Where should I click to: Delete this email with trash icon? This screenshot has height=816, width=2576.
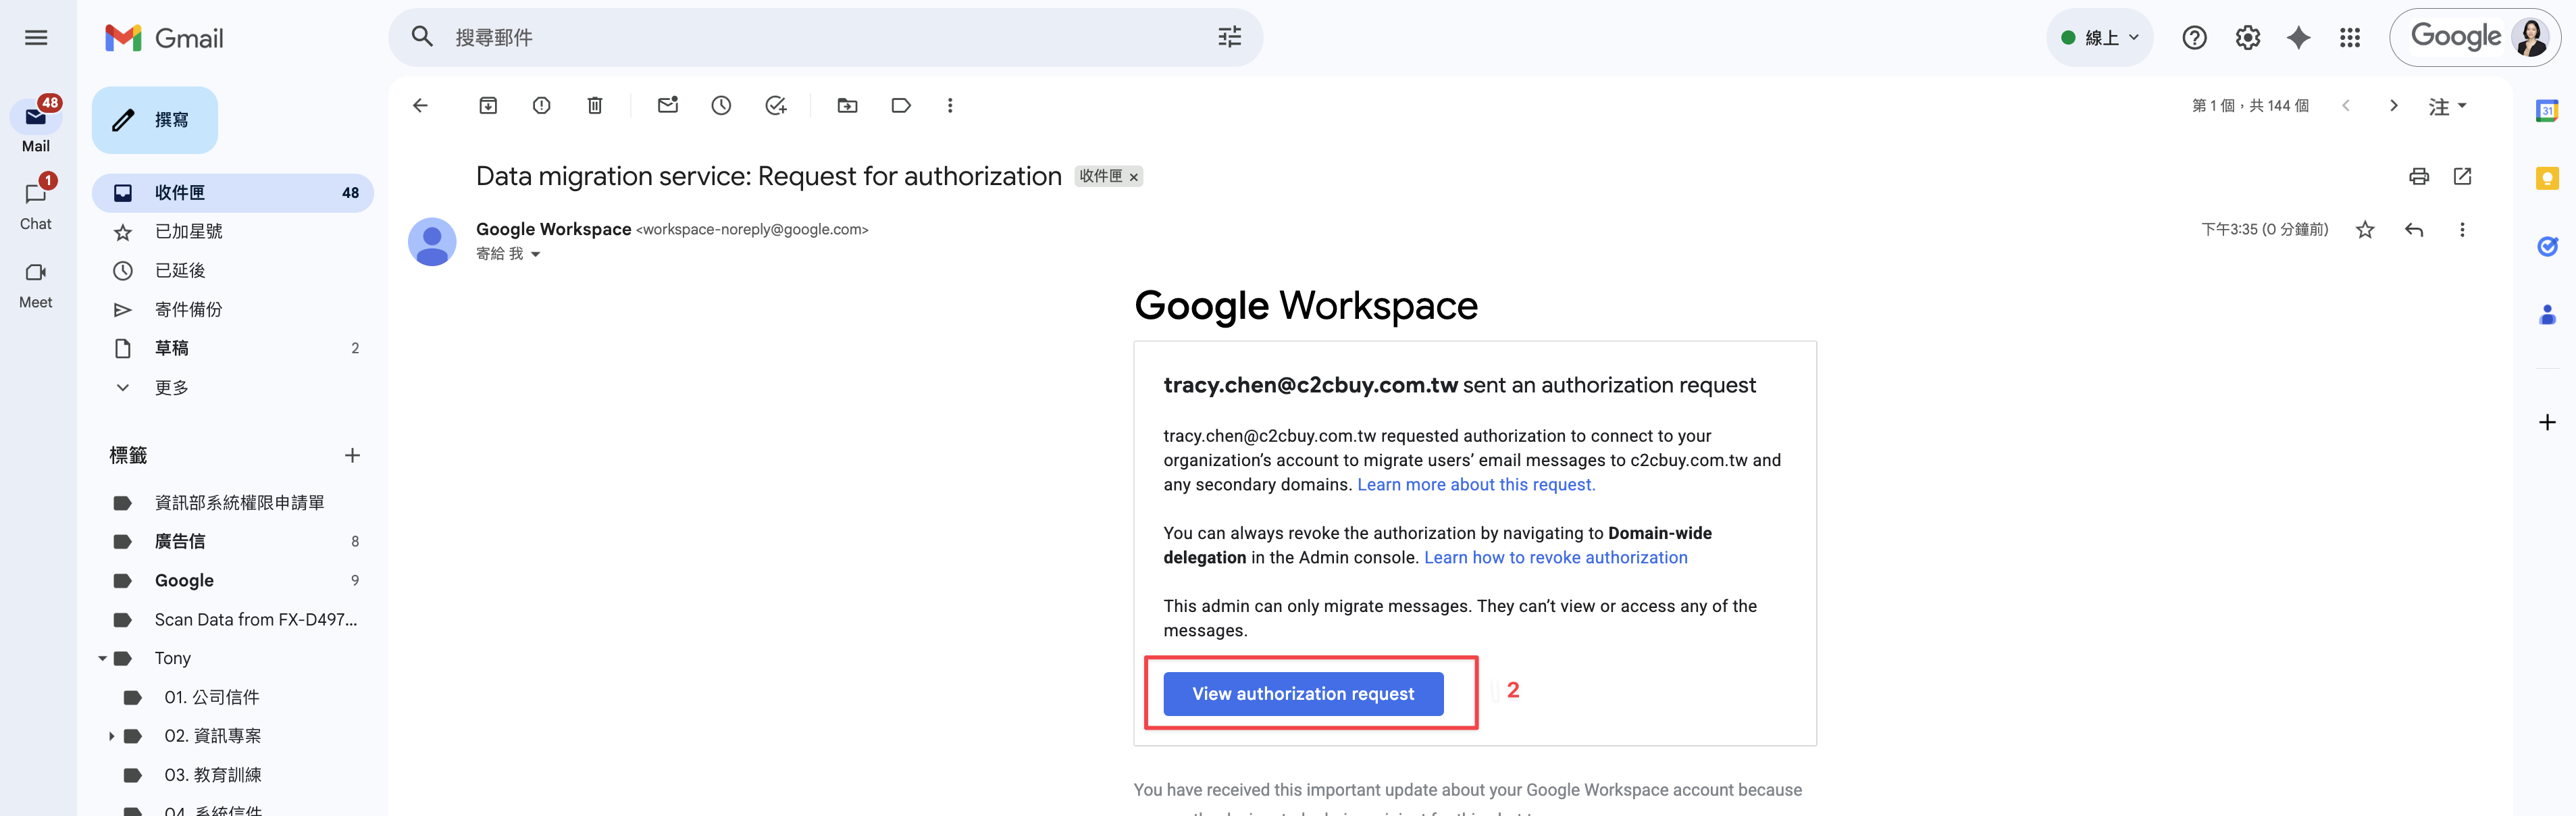point(595,106)
